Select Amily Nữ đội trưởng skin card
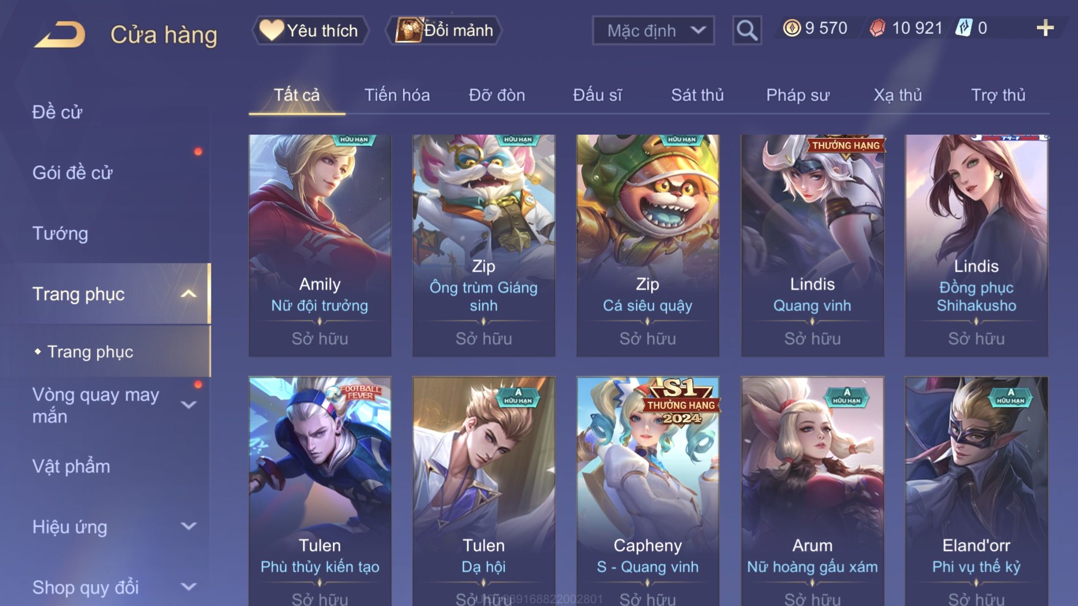1078x606 pixels. pyautogui.click(x=320, y=245)
